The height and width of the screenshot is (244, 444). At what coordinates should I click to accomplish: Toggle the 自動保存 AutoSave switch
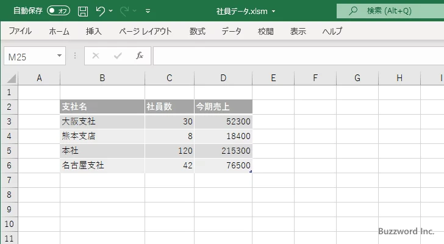pos(59,11)
